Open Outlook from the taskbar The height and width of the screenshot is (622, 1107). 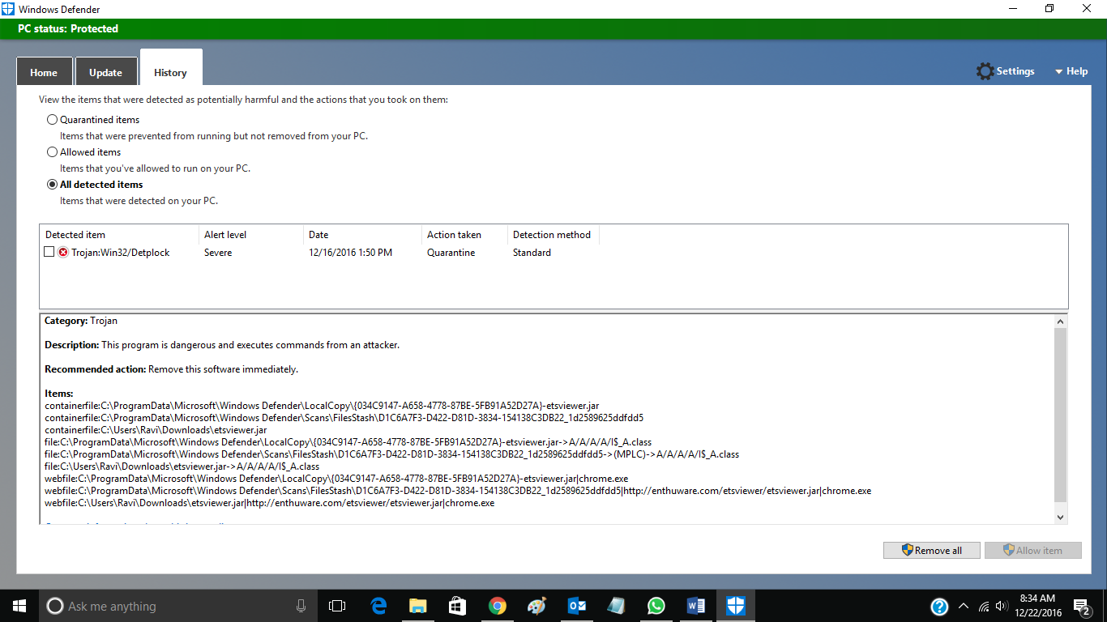[x=577, y=606]
